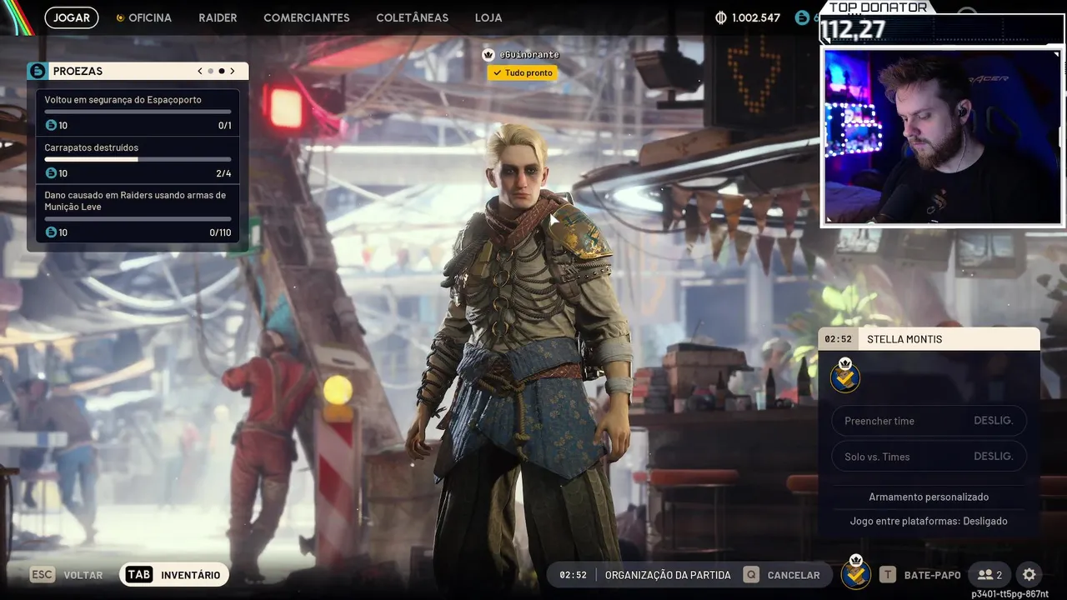Open INVENTÁRIO with the TAB button
The image size is (1067, 600).
coord(174,575)
